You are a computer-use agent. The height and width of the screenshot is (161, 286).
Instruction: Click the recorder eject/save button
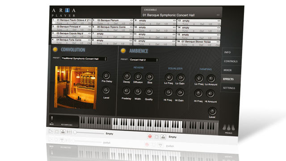click(x=163, y=137)
